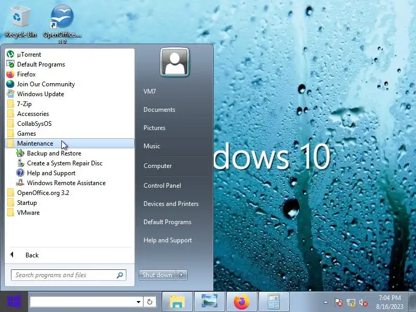Open Create a System Repair Disc
Image resolution: width=416 pixels, height=312 pixels.
70,163
